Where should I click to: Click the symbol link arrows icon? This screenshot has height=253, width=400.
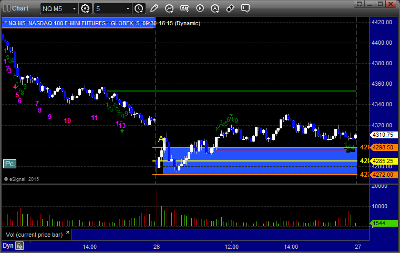point(230,8)
